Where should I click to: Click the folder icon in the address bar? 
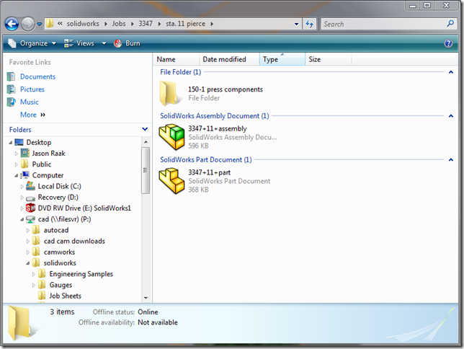50,23
